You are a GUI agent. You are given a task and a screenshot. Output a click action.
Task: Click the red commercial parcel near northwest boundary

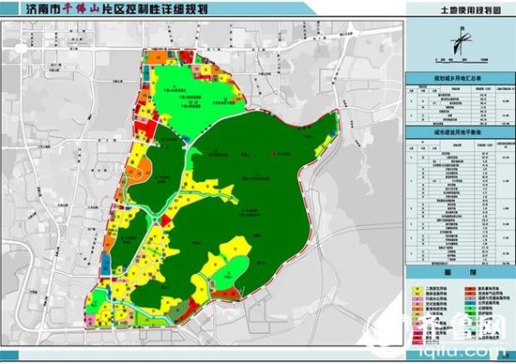pyautogui.click(x=145, y=129)
